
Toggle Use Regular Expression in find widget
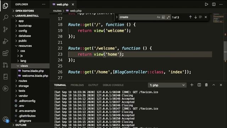tap(168, 17)
